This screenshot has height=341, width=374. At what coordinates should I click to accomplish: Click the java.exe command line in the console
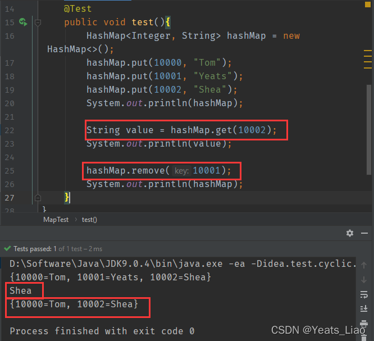pyautogui.click(x=183, y=264)
